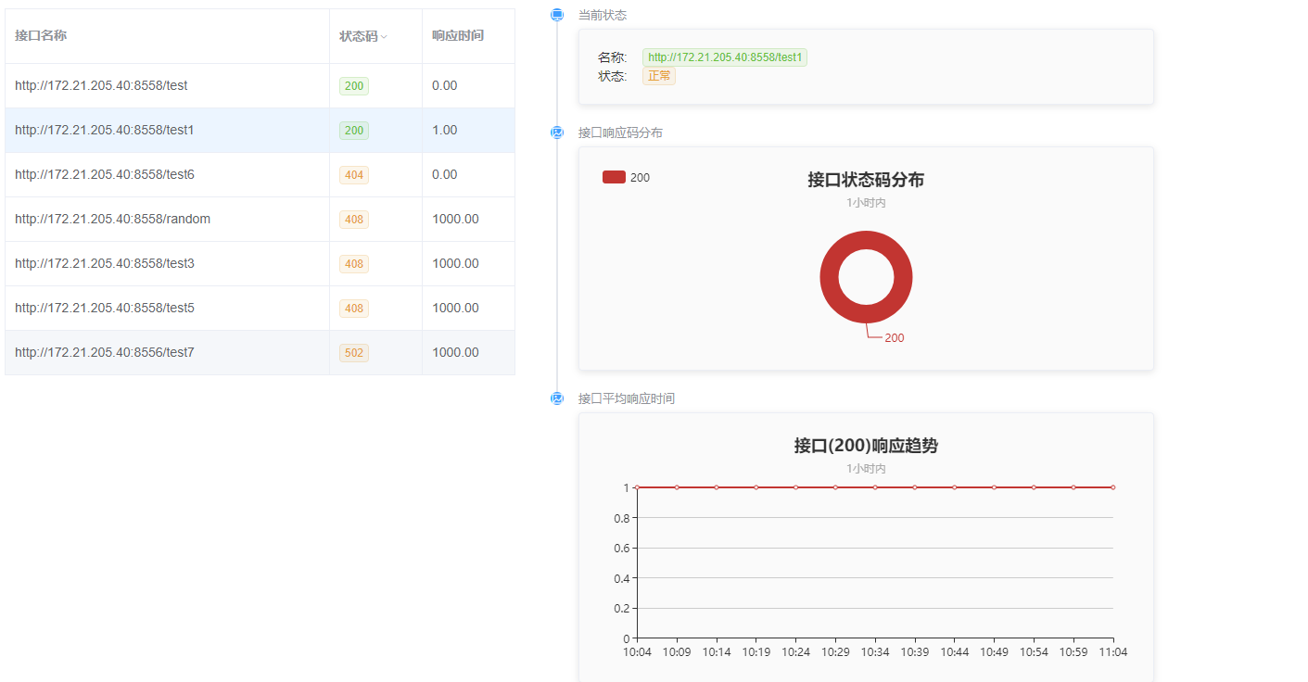The width and height of the screenshot is (1308, 682).
Task: Click the data point at 11:04 on trend line
Action: tap(1113, 487)
